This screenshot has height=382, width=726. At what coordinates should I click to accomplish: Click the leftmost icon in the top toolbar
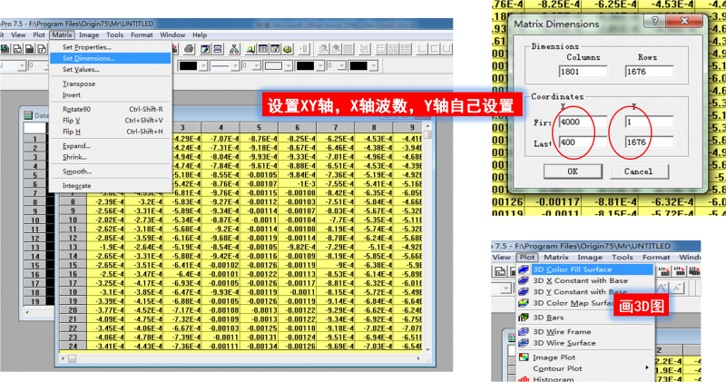click(5, 49)
